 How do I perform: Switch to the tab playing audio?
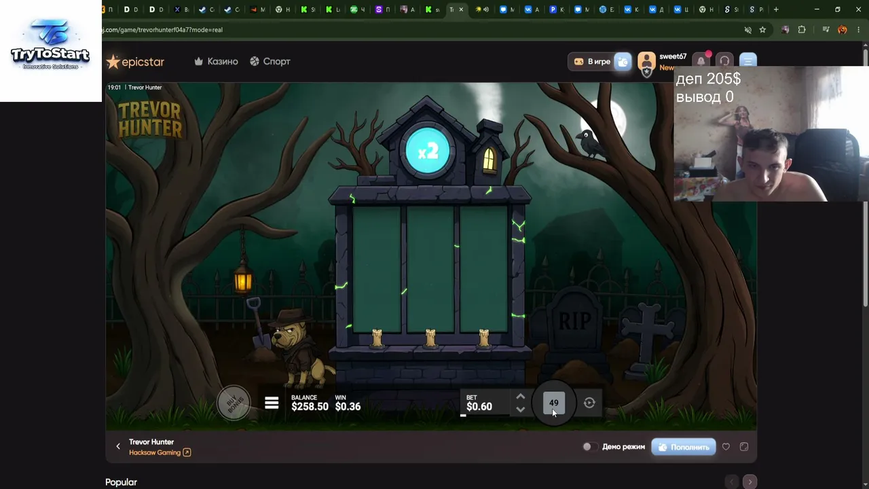pyautogui.click(x=482, y=10)
